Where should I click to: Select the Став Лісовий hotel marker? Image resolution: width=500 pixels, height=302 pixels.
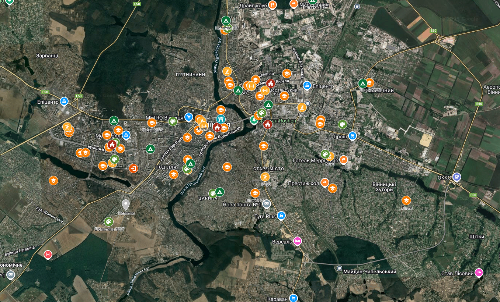pyautogui.click(x=479, y=273)
